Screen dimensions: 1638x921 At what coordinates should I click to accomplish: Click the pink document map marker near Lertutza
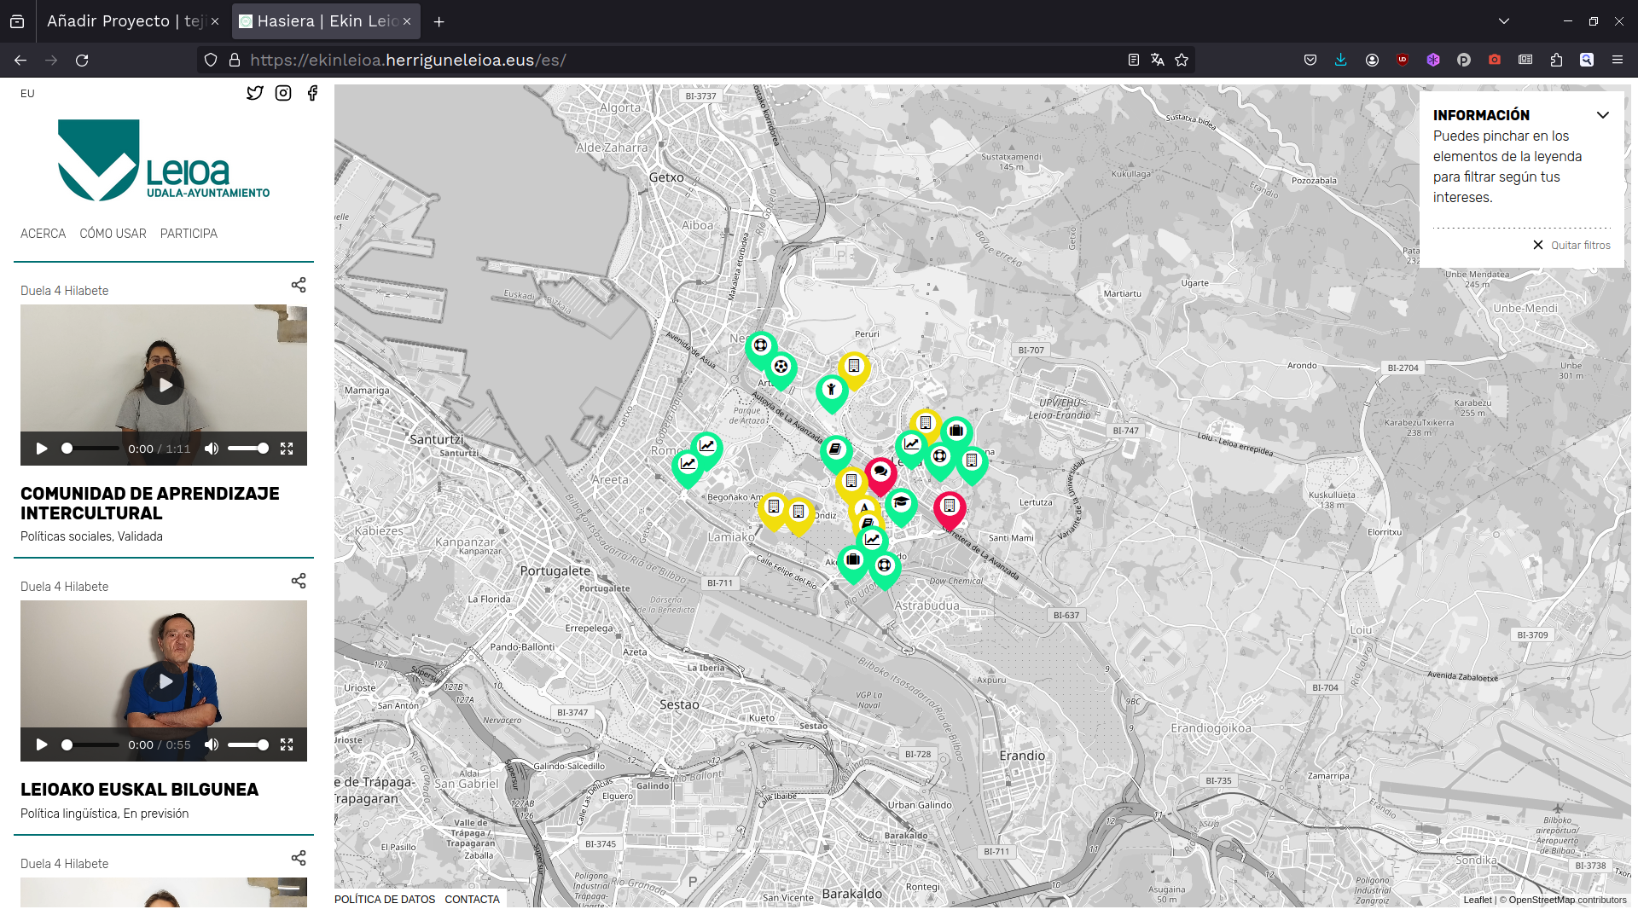coord(950,507)
